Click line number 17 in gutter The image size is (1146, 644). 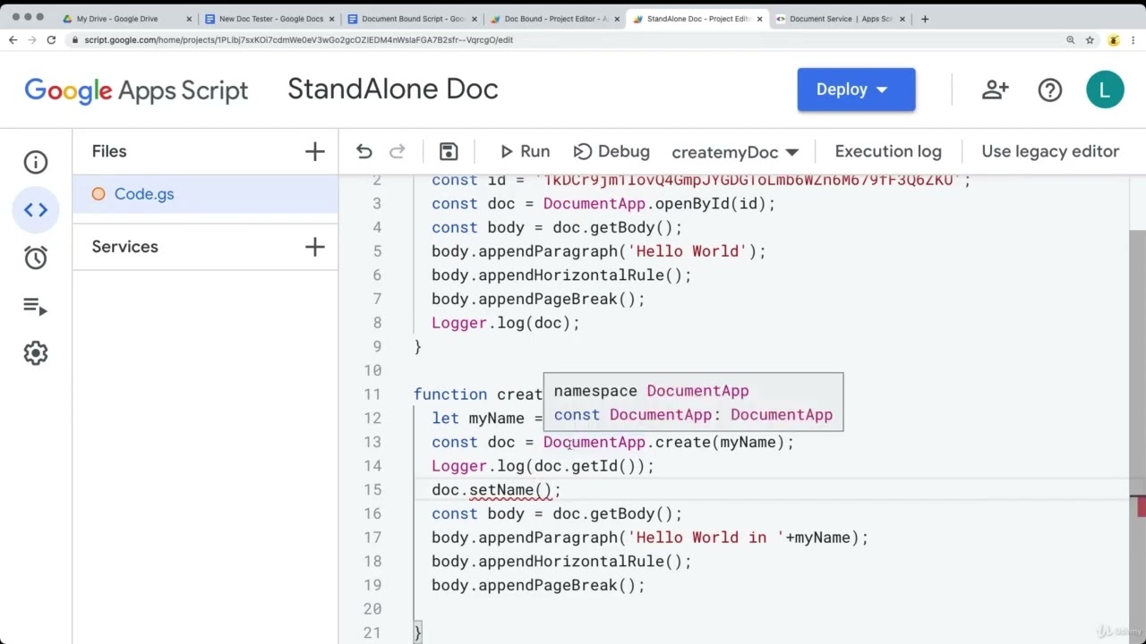point(372,538)
